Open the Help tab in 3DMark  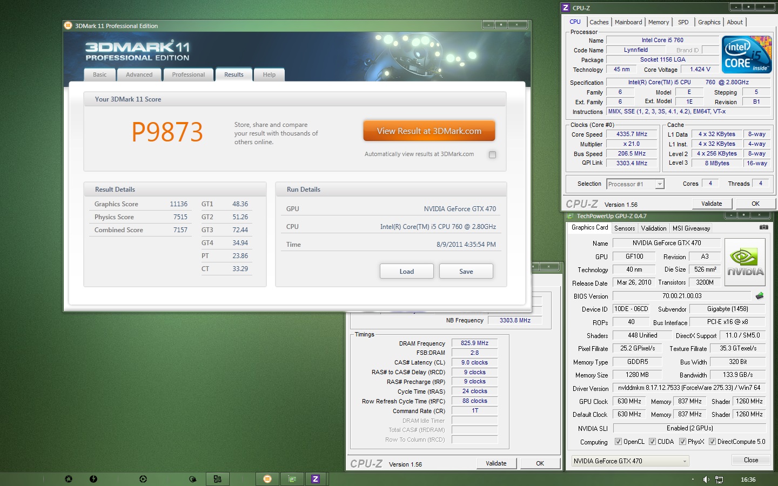pos(269,75)
